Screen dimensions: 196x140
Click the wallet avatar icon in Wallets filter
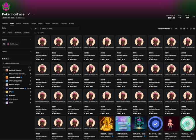(8, 44)
